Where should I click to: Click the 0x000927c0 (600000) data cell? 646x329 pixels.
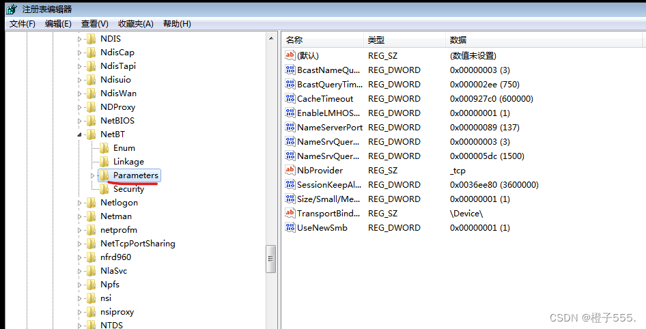click(492, 99)
